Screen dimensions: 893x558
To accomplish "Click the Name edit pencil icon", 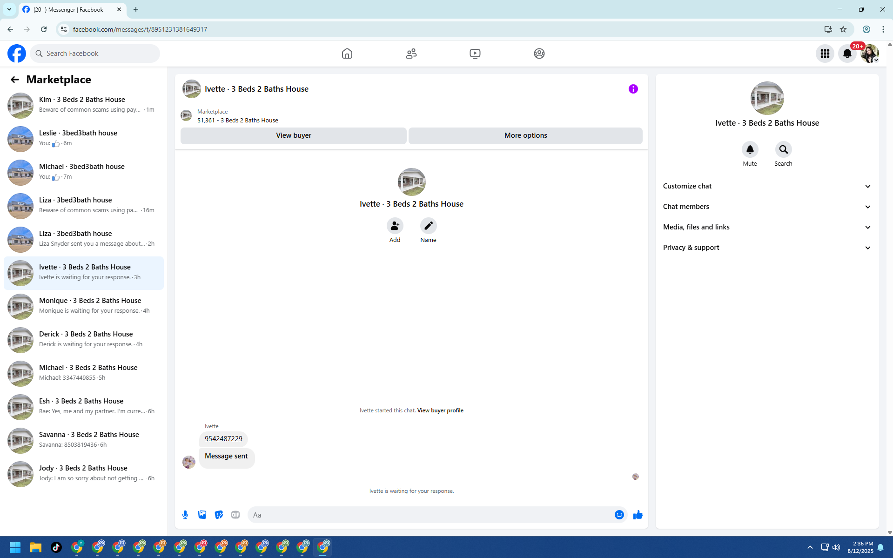I will 429,226.
